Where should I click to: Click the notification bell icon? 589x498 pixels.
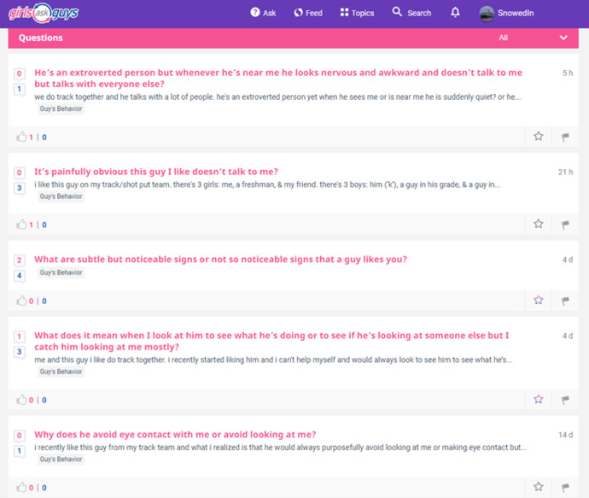[455, 13]
